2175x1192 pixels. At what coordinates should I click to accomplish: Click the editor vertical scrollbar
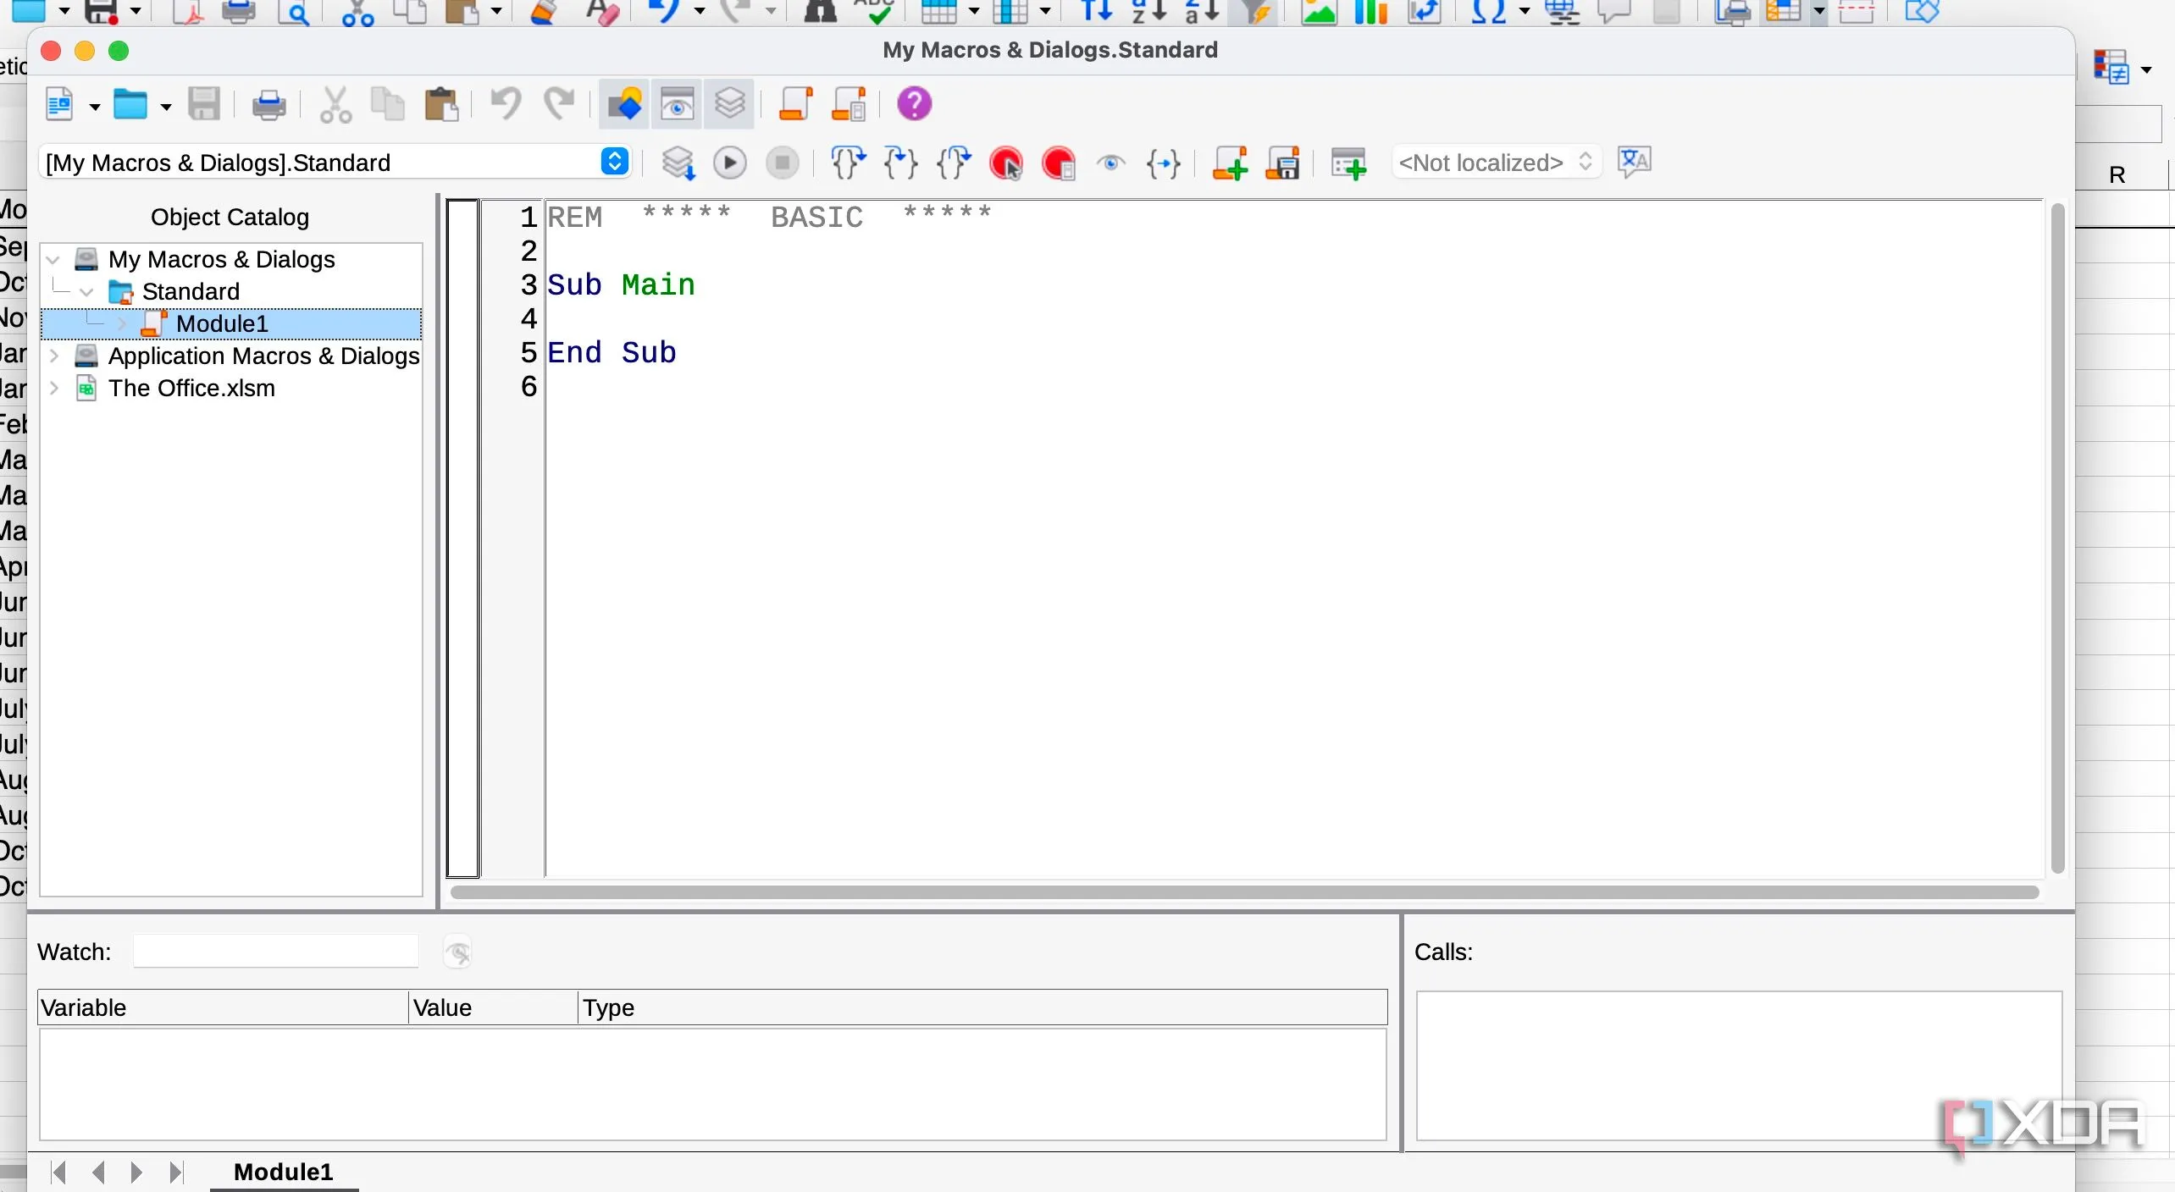[2058, 538]
